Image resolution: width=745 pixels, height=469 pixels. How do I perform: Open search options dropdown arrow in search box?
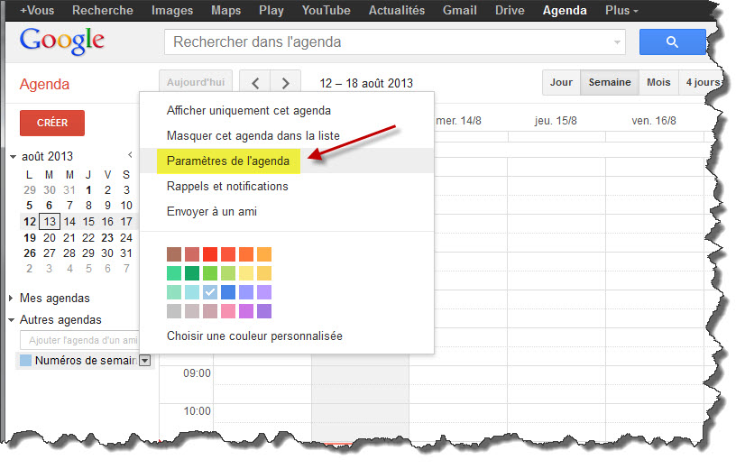tap(617, 42)
